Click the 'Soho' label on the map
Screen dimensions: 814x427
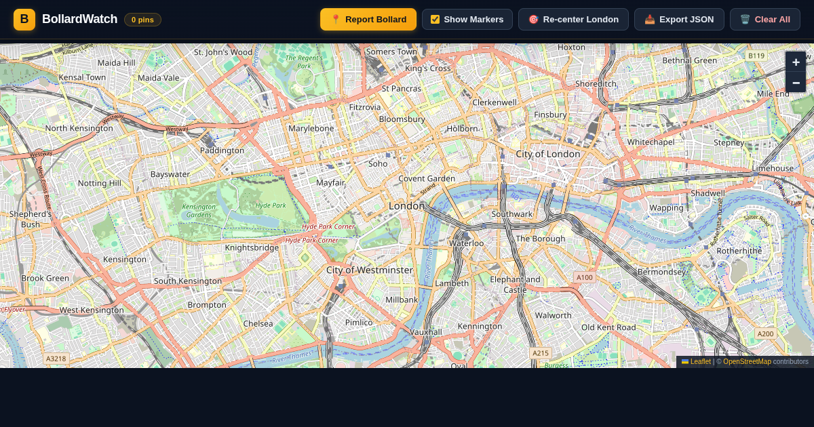coord(378,163)
